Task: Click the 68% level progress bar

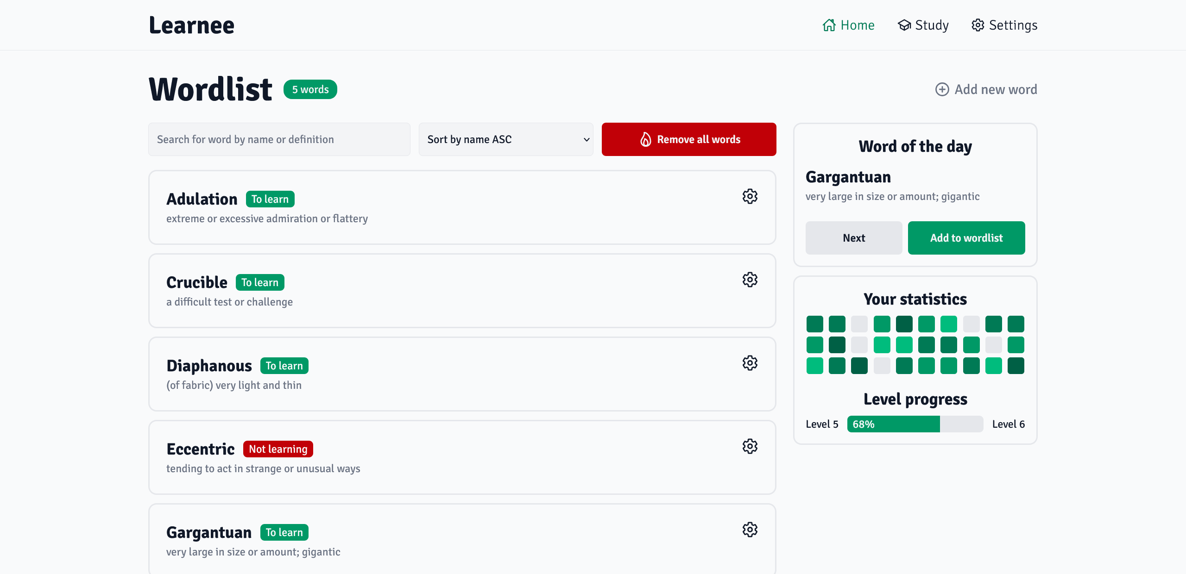Action: point(915,424)
